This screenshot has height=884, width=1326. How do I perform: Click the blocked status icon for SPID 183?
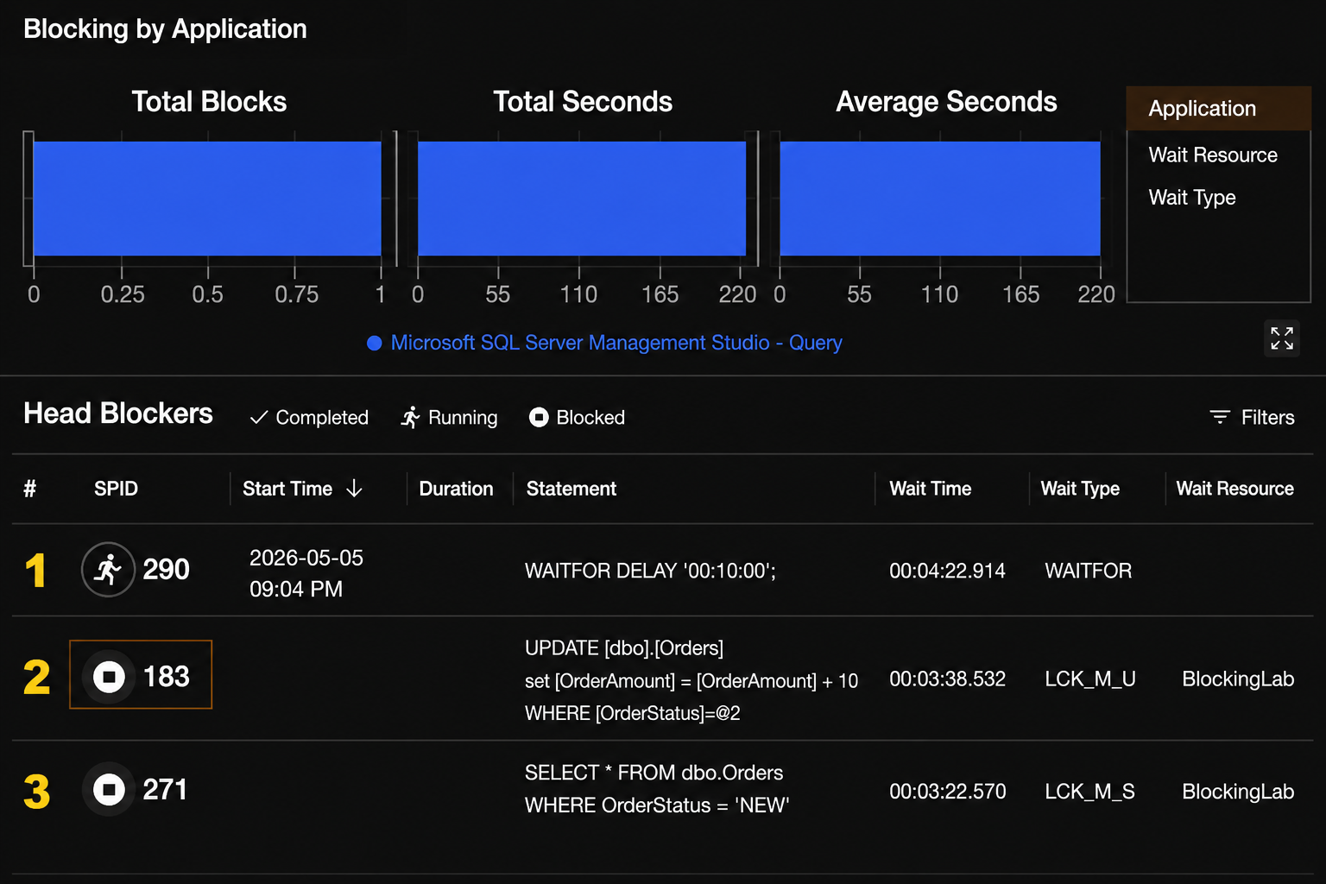point(109,677)
